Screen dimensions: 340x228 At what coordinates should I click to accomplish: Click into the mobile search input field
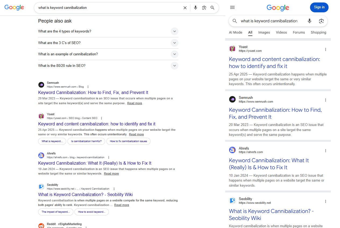tap(271, 21)
